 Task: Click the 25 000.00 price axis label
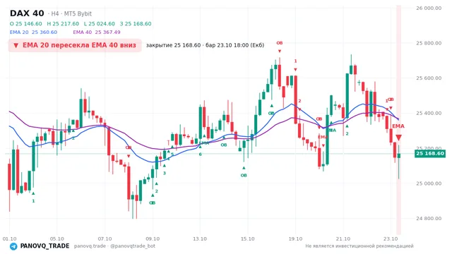(x=429, y=183)
